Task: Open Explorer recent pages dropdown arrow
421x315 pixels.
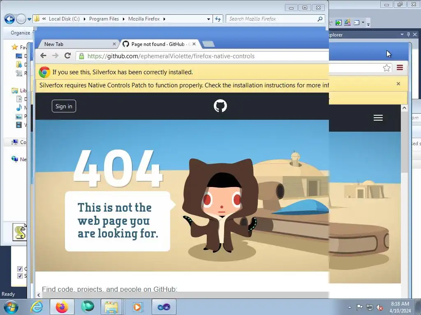Action: 30,19
